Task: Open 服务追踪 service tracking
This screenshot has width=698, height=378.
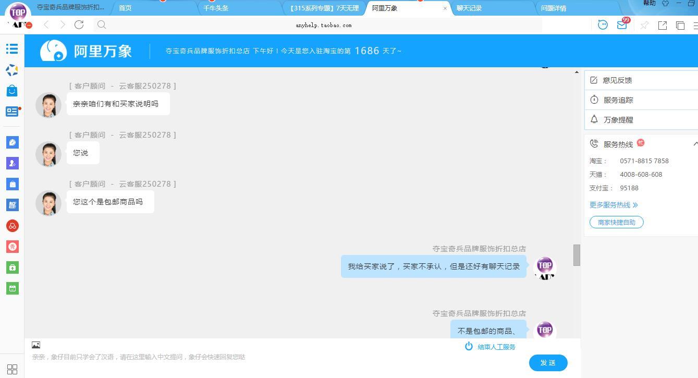Action: (x=641, y=100)
